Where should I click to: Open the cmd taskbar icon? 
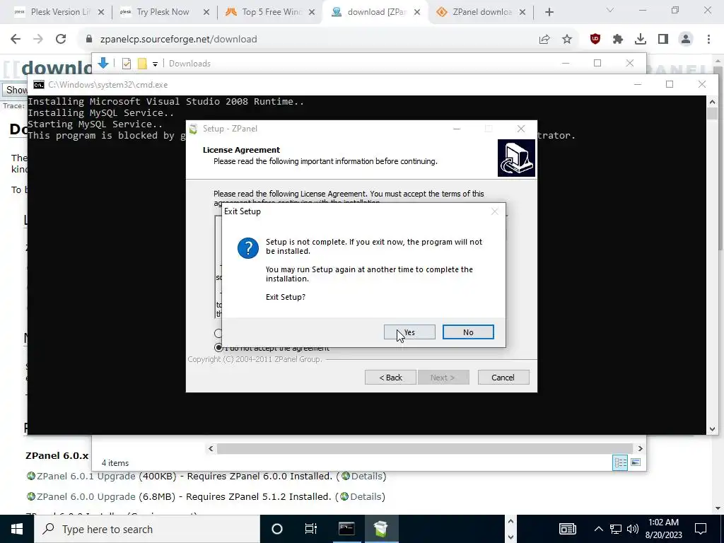[x=346, y=529]
